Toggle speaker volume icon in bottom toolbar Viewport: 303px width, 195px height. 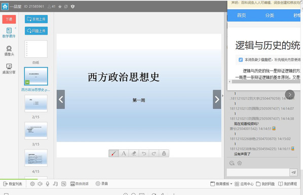40,184
